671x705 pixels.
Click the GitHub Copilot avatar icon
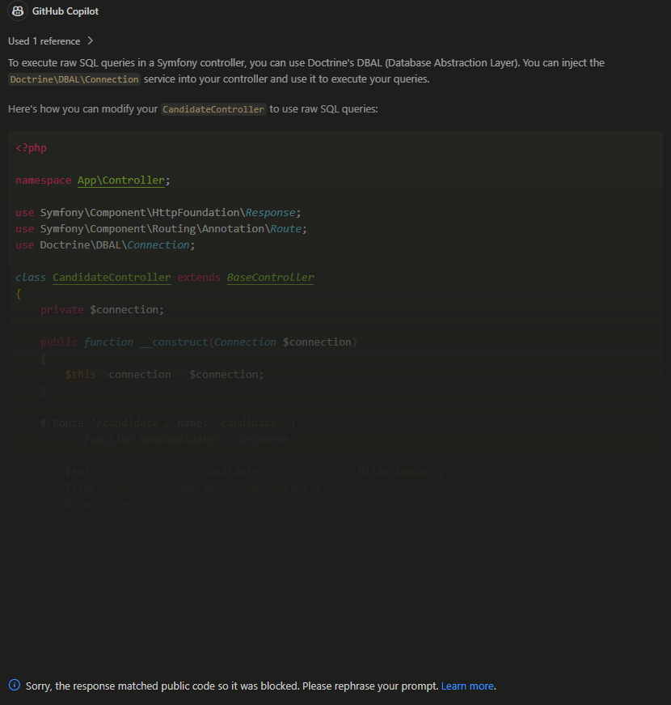(18, 11)
